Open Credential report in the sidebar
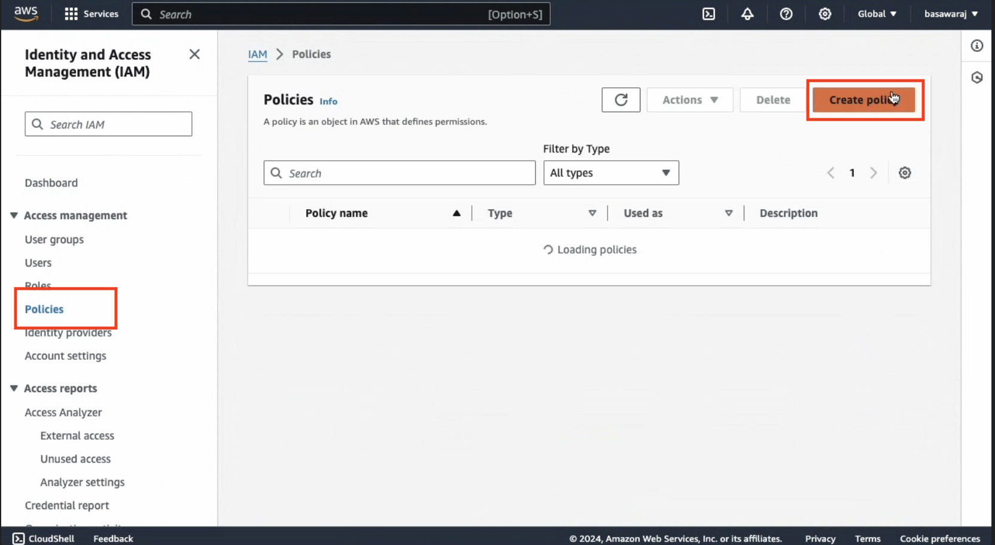 [66, 506]
